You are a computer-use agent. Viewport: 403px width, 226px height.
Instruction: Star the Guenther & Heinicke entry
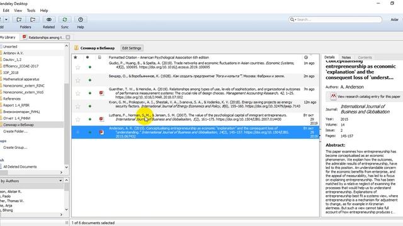(x=78, y=94)
